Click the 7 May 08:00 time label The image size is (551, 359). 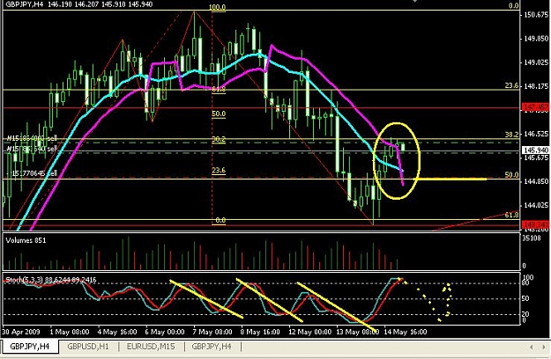coord(212,332)
